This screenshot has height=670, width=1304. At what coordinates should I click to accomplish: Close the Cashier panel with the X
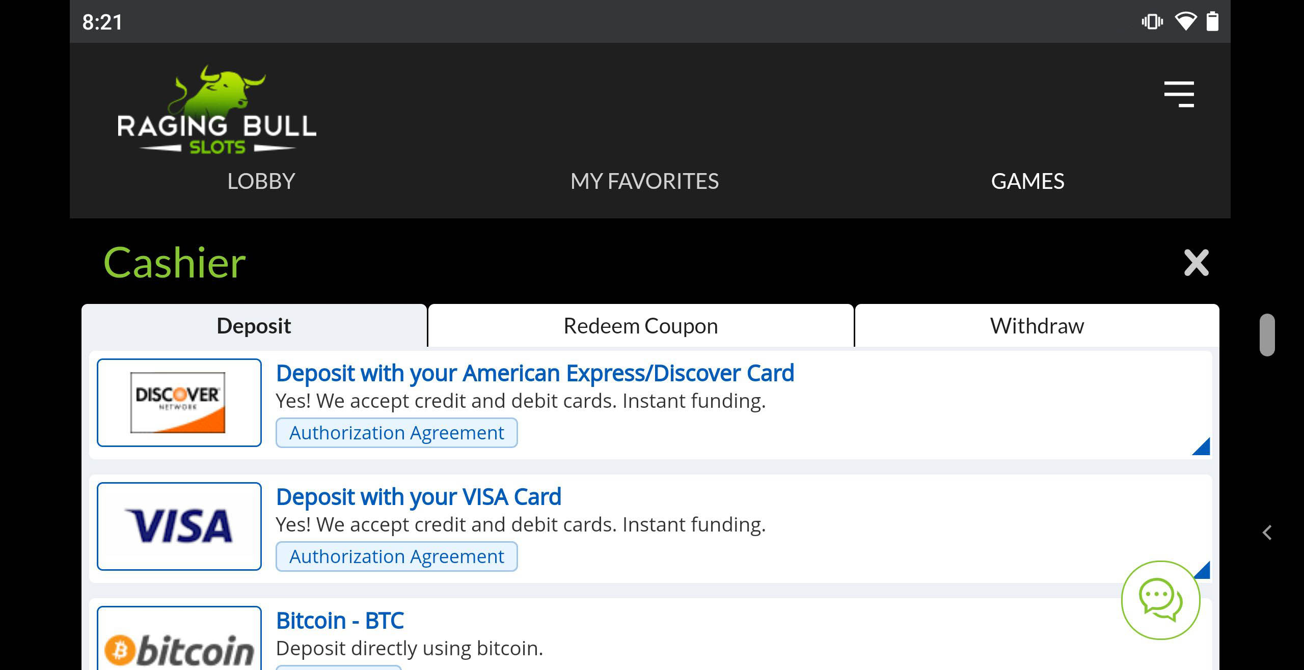(x=1196, y=263)
